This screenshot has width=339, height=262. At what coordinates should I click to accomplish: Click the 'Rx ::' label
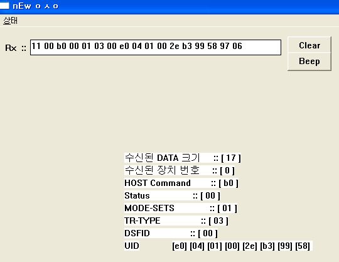[16, 48]
